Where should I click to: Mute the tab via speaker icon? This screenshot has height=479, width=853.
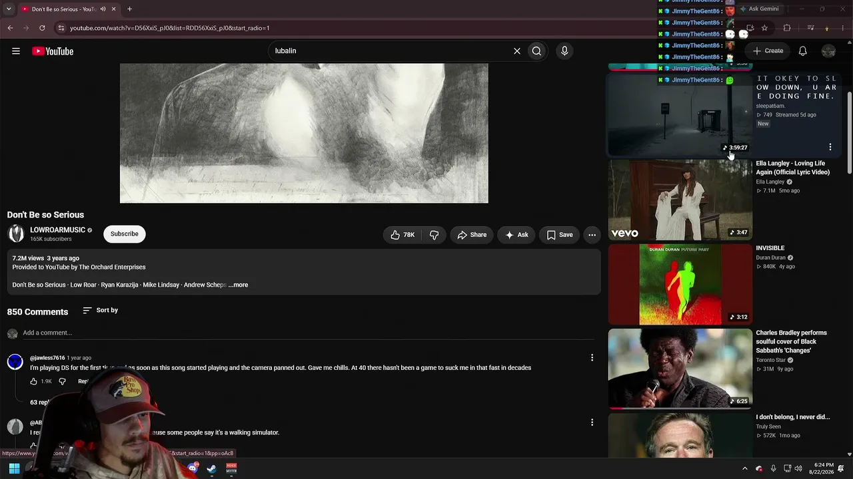click(103, 9)
